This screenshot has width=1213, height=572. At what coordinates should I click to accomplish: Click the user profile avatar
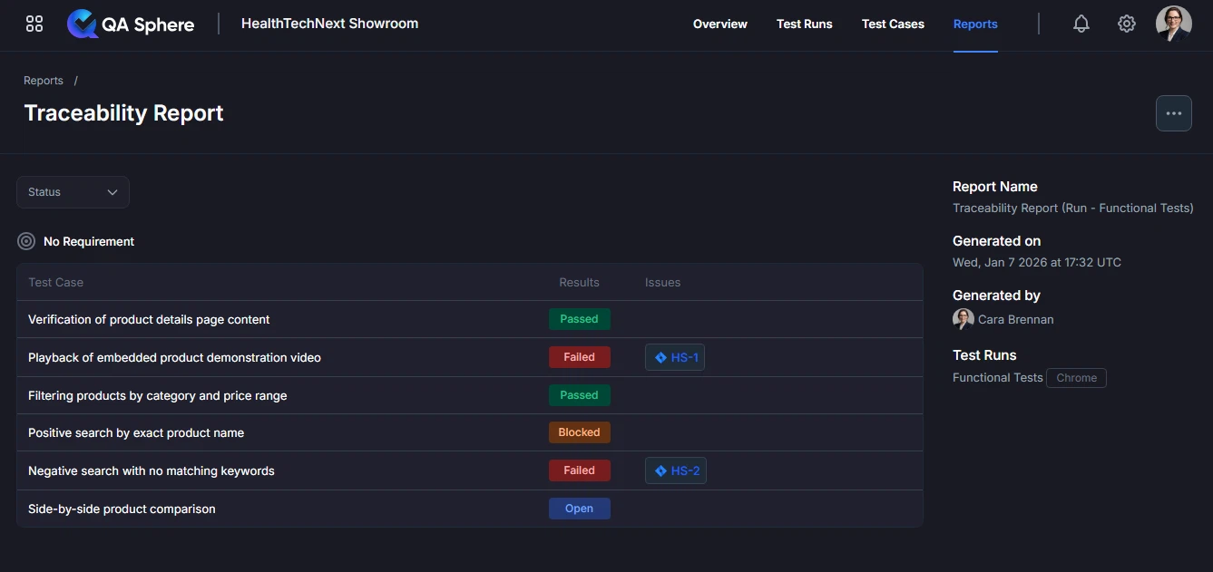1173,24
